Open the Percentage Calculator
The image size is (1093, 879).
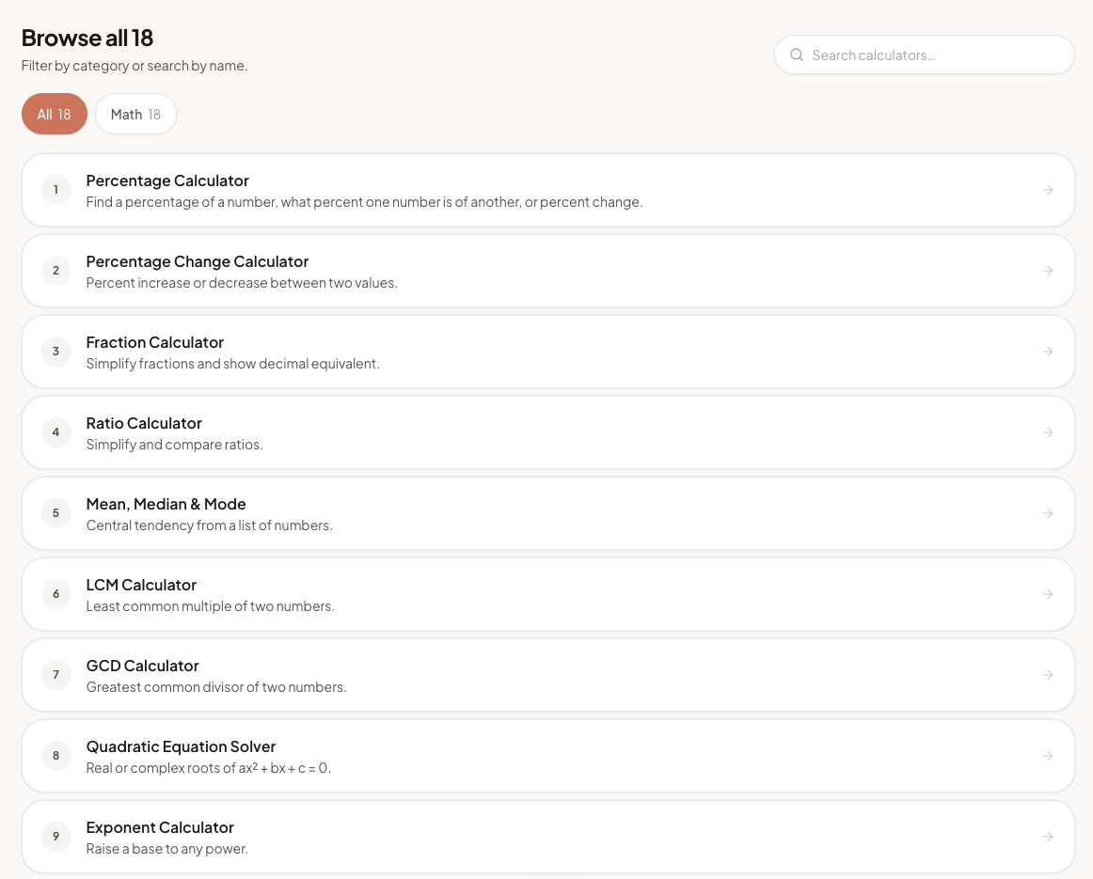click(x=547, y=190)
